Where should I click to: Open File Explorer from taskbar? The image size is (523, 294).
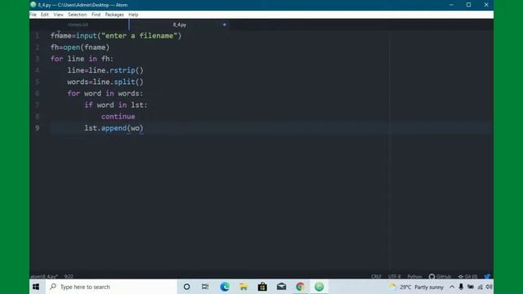click(244, 287)
